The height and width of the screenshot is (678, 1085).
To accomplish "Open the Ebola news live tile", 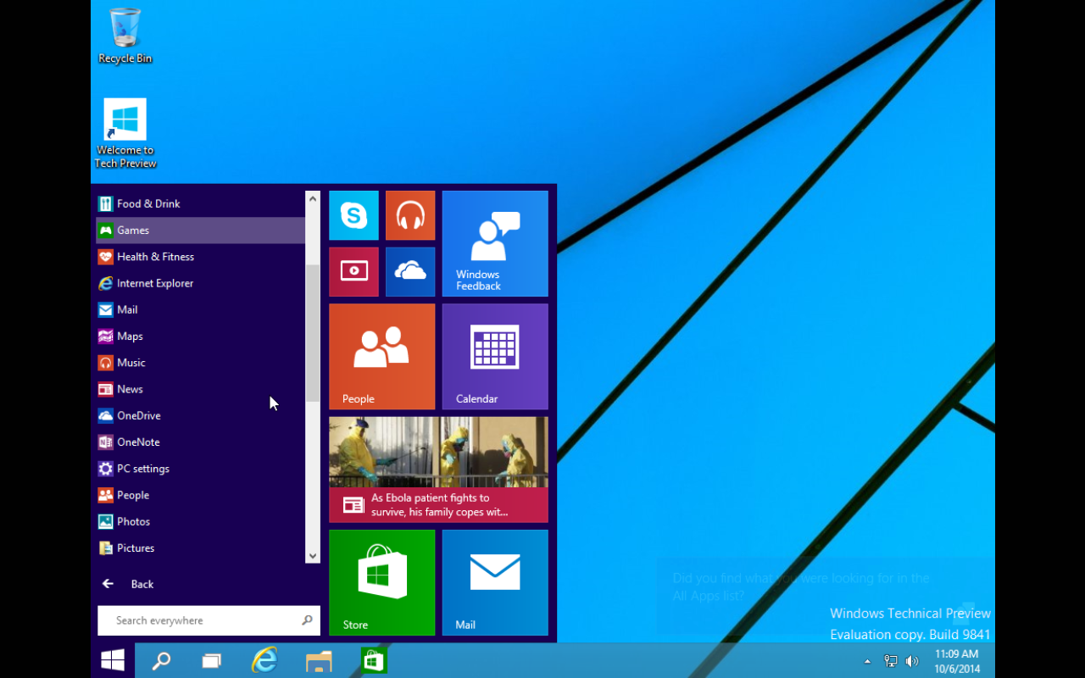I will (438, 470).
